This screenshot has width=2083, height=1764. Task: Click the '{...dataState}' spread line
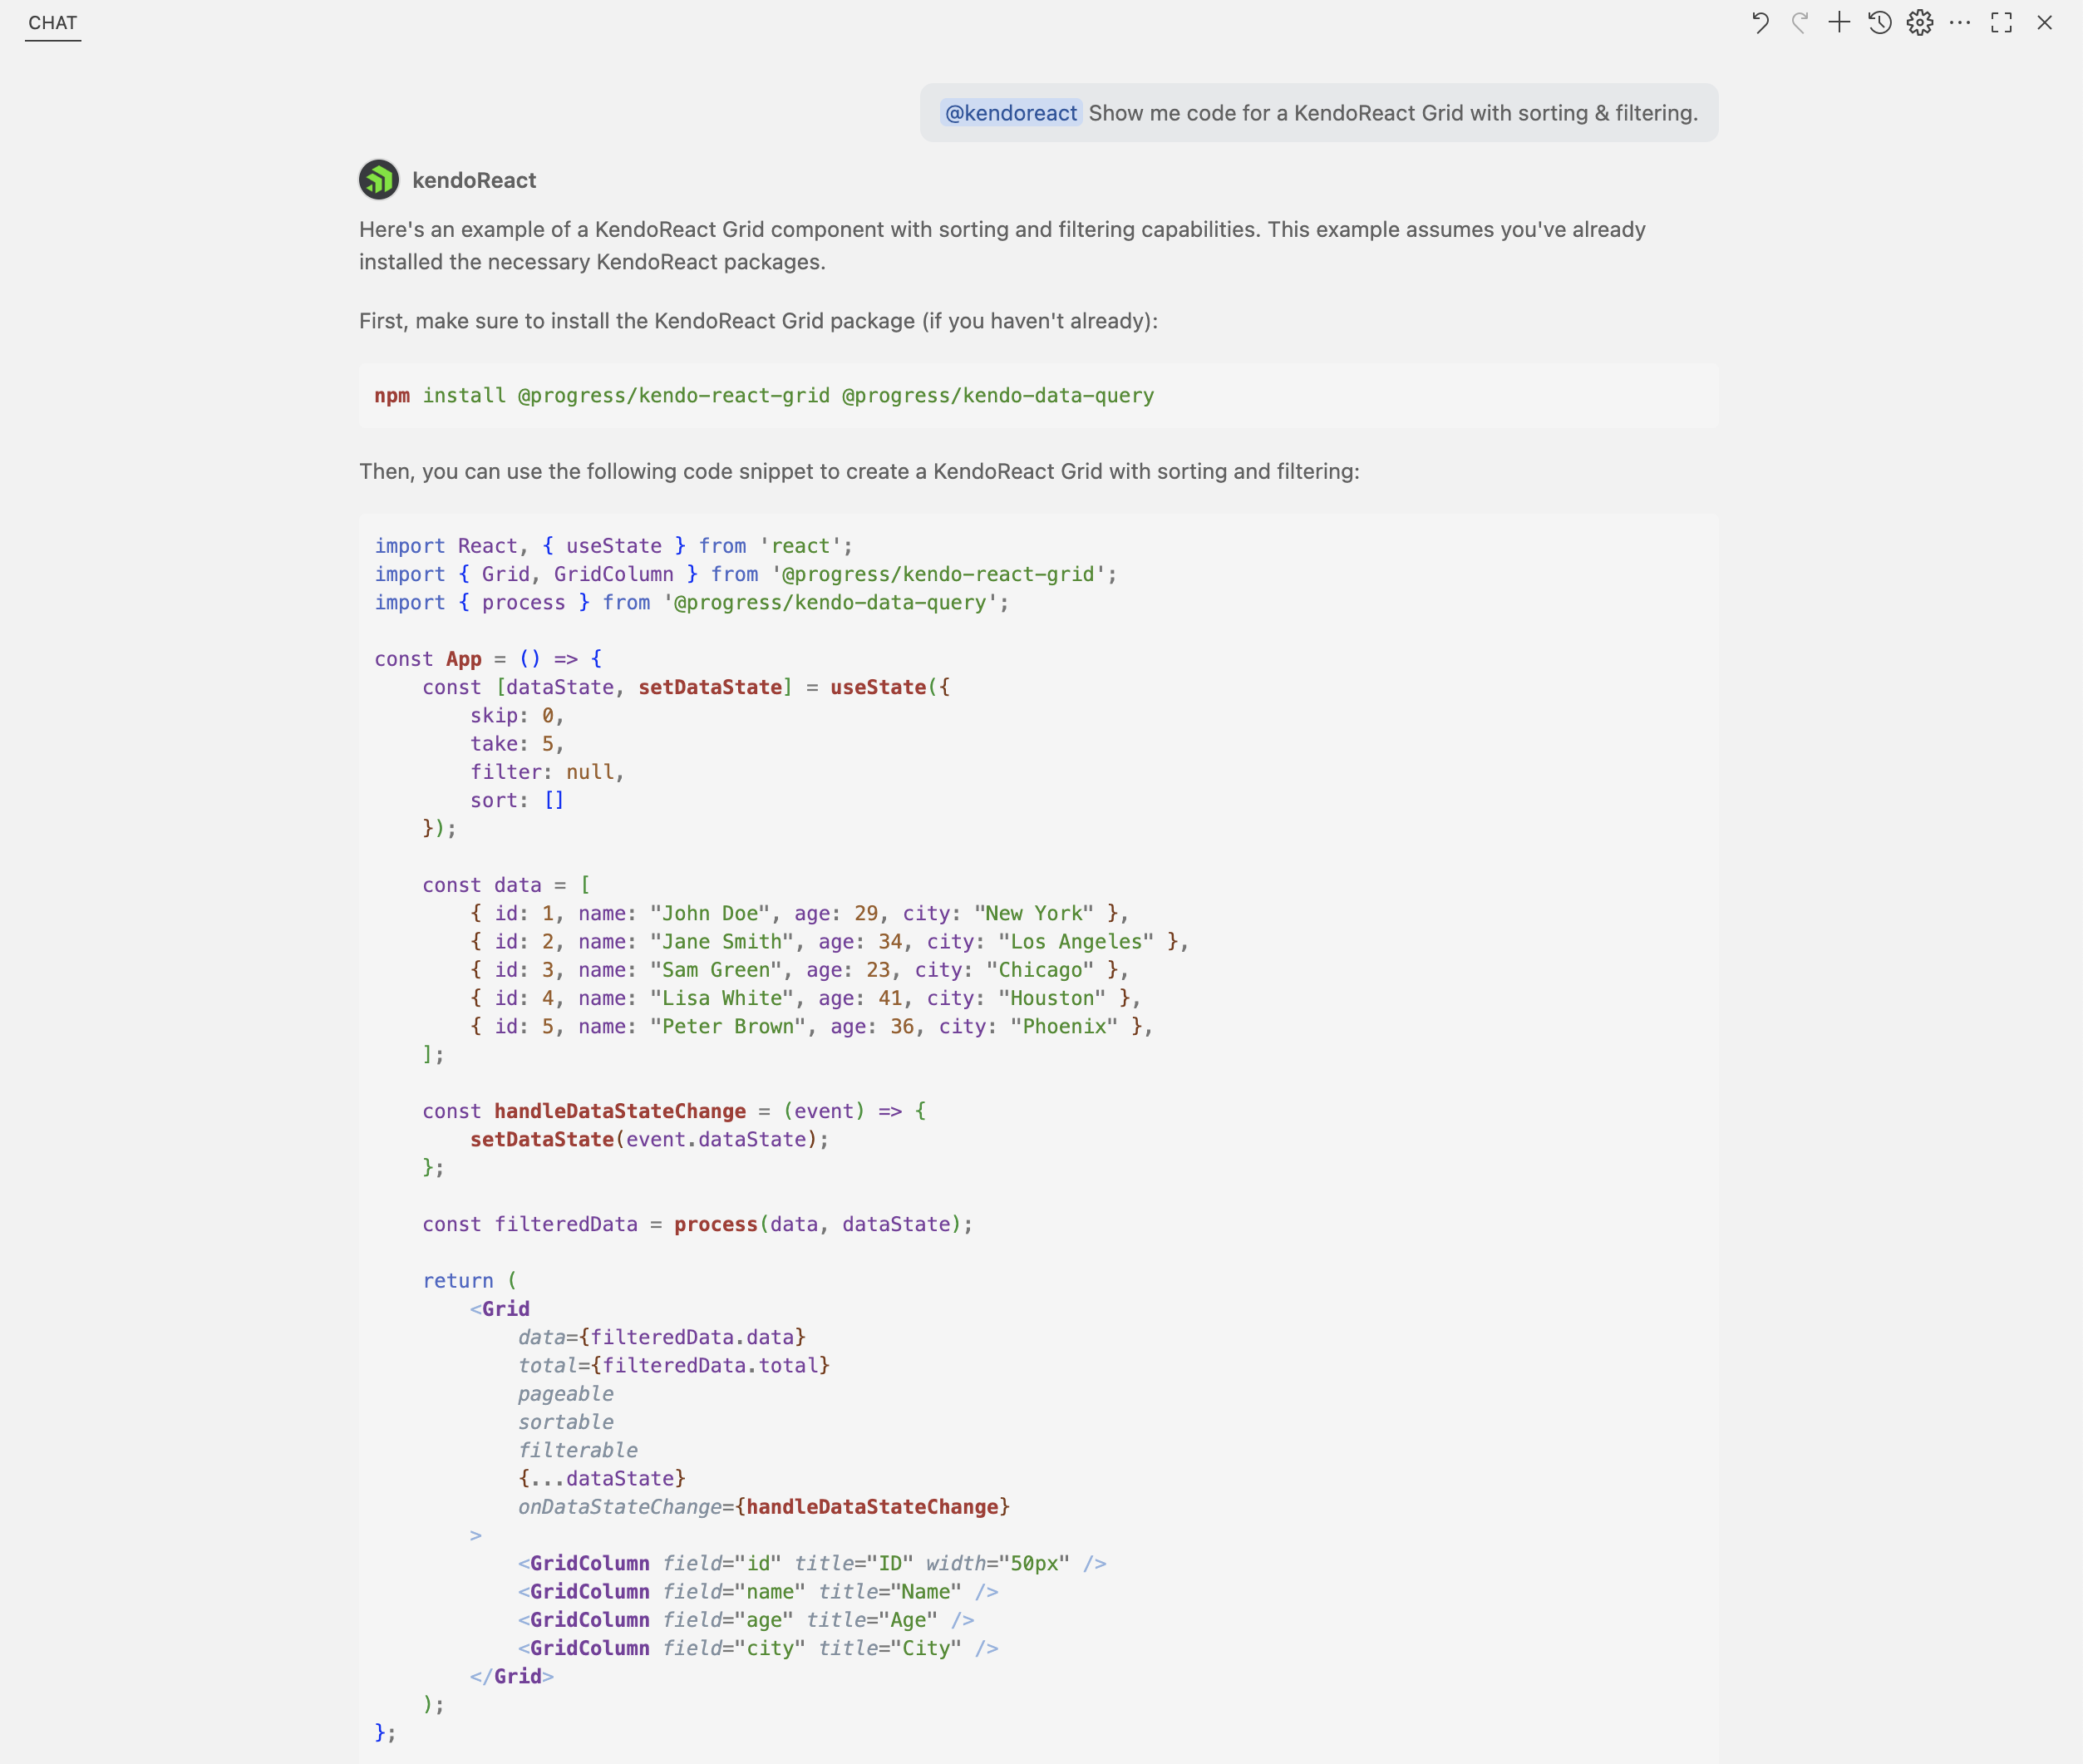point(602,1478)
